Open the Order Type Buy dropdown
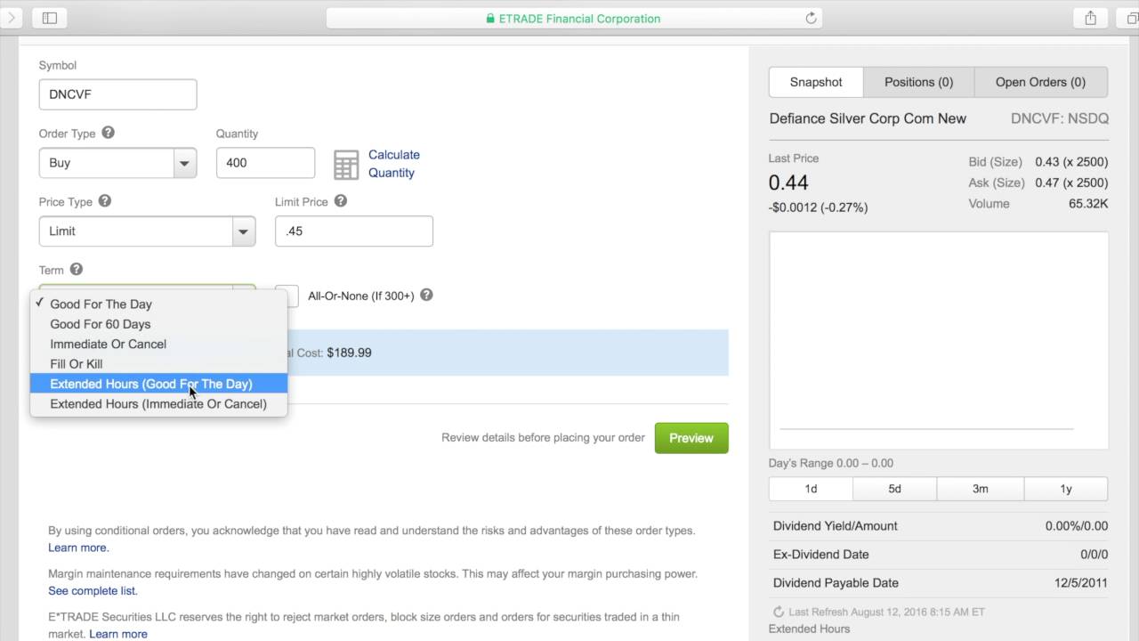Viewport: 1139px width, 641px height. 117,163
